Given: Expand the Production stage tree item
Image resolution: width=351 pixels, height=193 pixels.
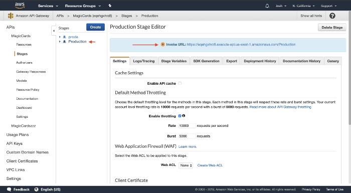Looking at the screenshot, I should [x=60, y=42].
